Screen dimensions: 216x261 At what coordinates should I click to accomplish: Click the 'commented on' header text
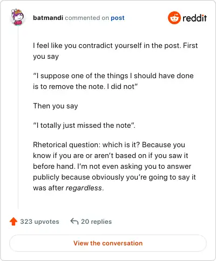pos(87,18)
